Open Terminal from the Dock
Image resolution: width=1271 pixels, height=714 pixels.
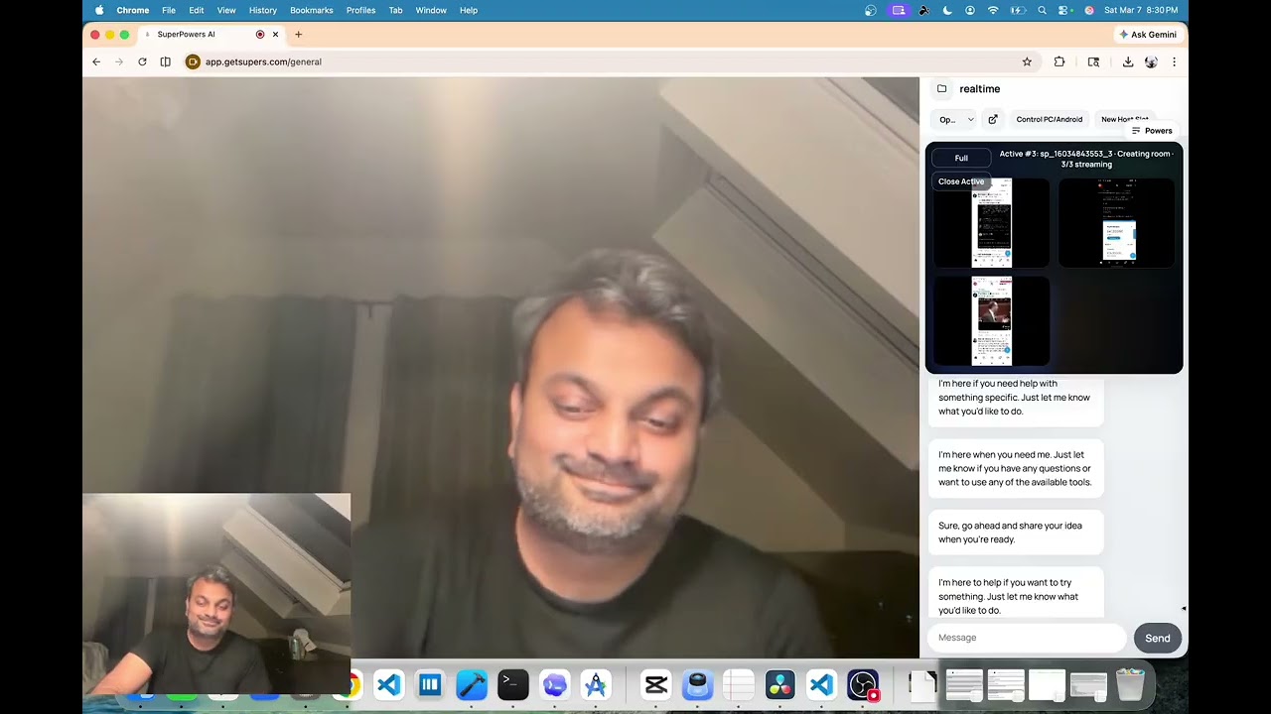[x=512, y=684]
